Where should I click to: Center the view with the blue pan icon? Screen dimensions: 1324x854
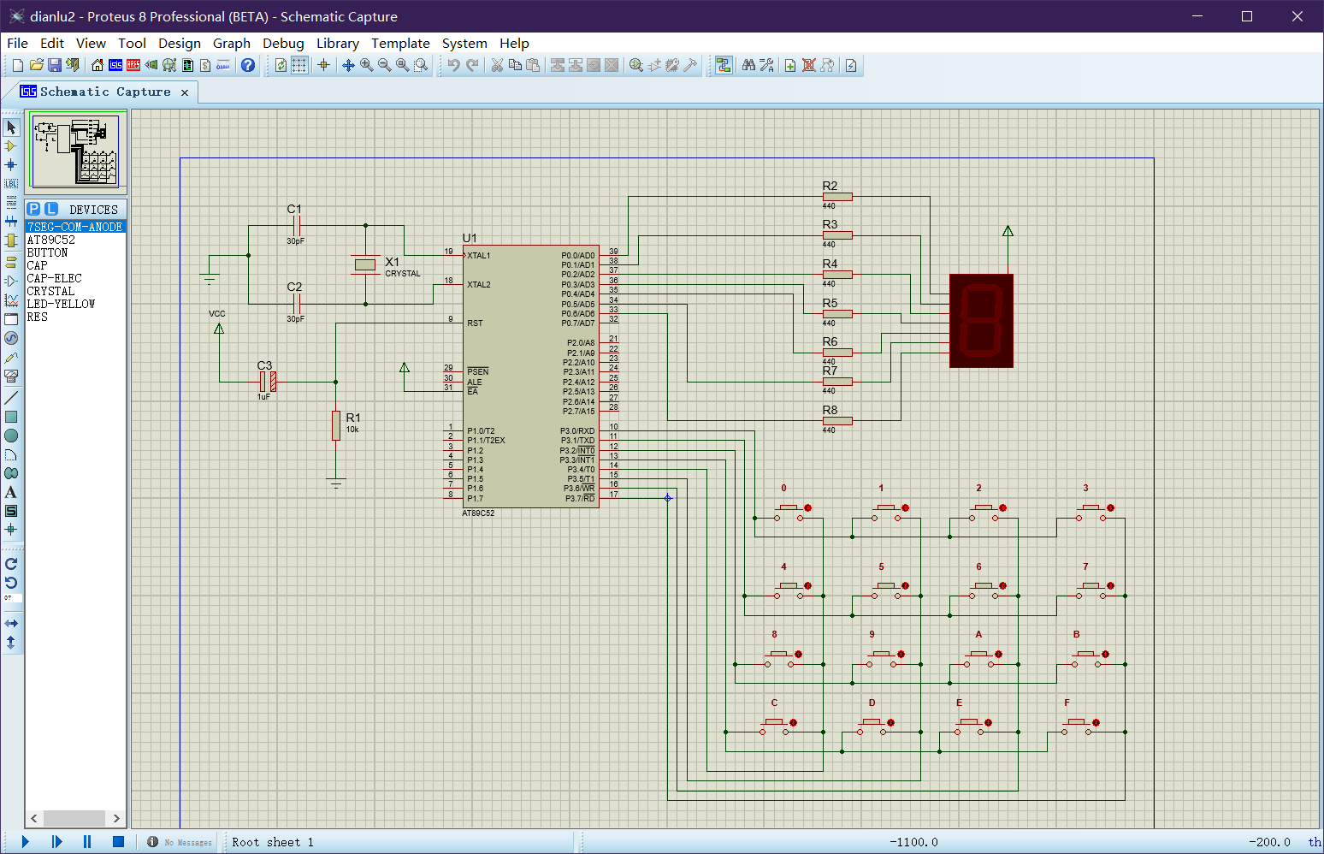pos(348,65)
